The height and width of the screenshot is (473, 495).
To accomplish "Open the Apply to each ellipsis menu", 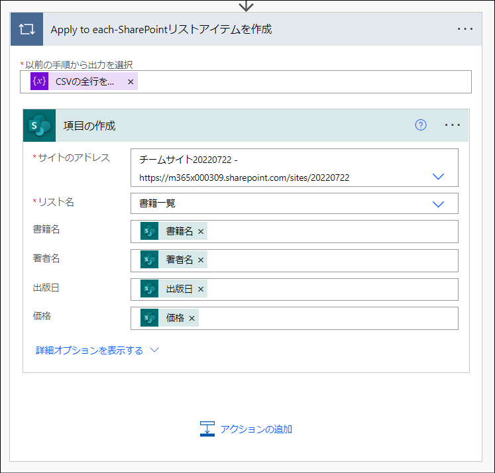I will click(465, 29).
